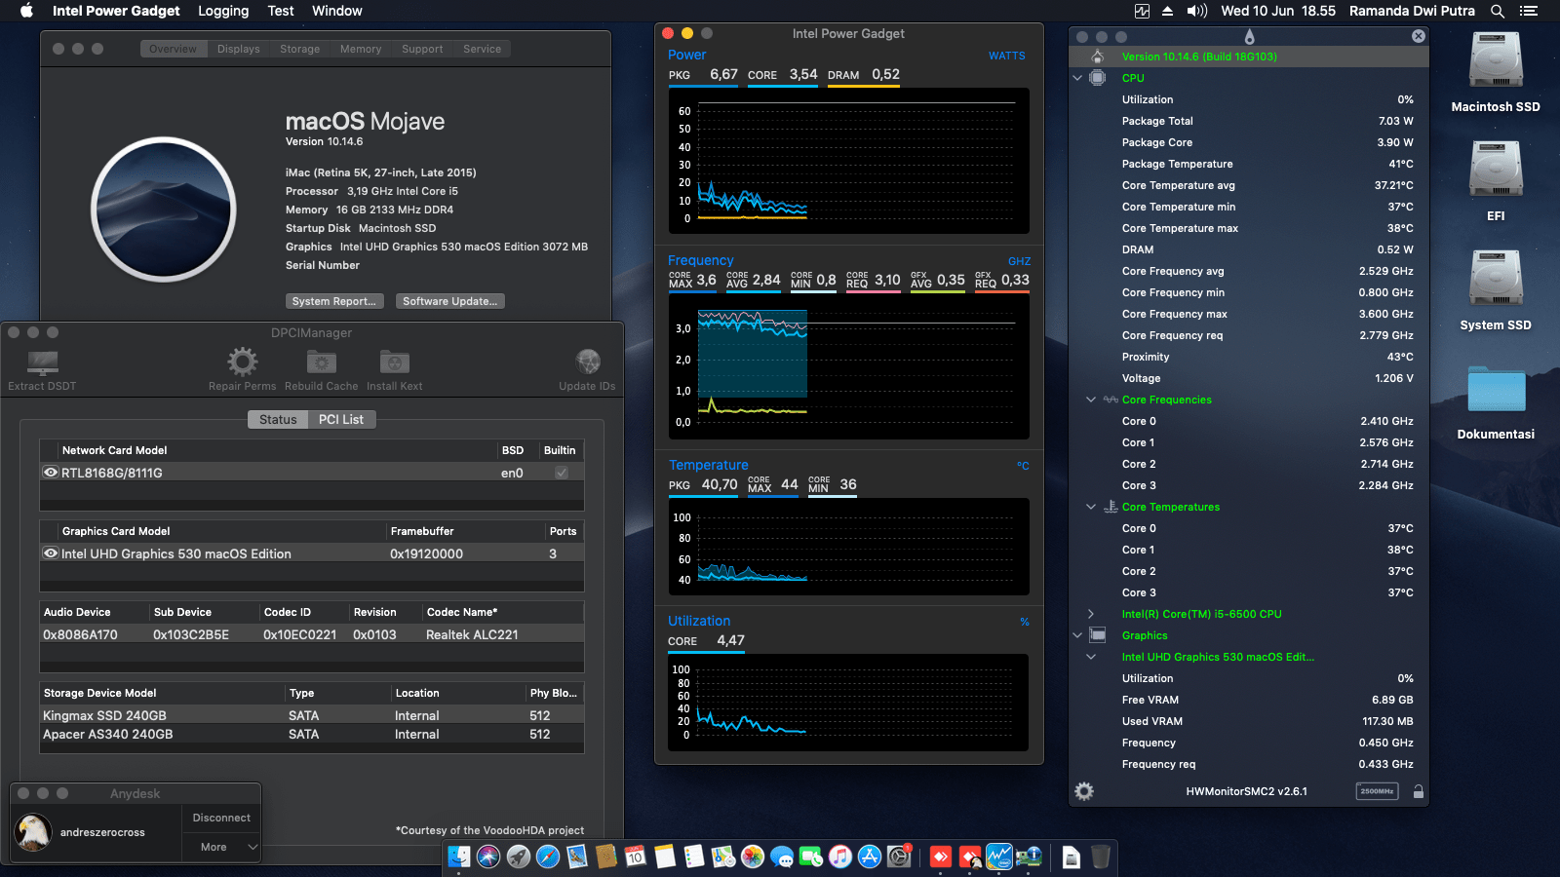Click the gear icon in HWMonitorSMC2
The image size is (1560, 877).
click(x=1085, y=791)
